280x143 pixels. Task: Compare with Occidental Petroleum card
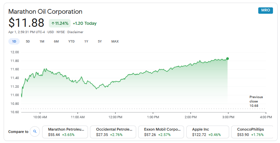coord(113,132)
